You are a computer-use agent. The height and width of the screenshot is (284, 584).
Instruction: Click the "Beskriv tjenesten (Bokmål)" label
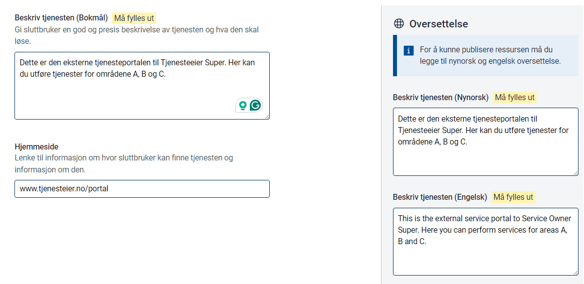61,18
